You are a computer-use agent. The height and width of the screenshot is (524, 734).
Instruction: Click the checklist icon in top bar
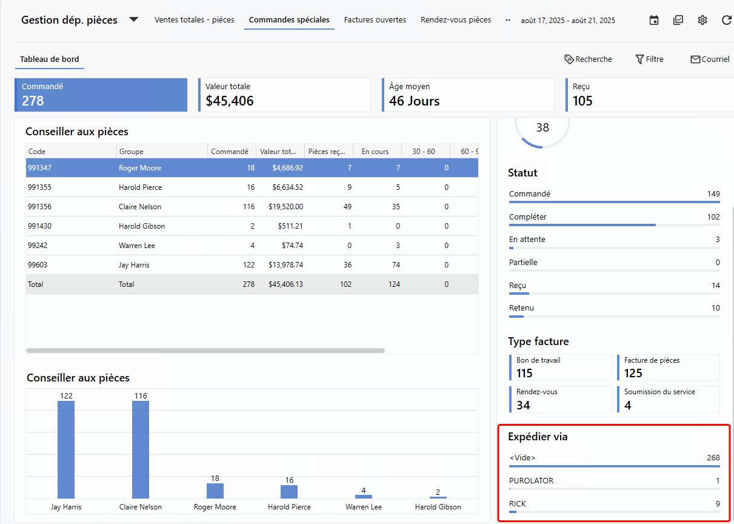point(678,20)
